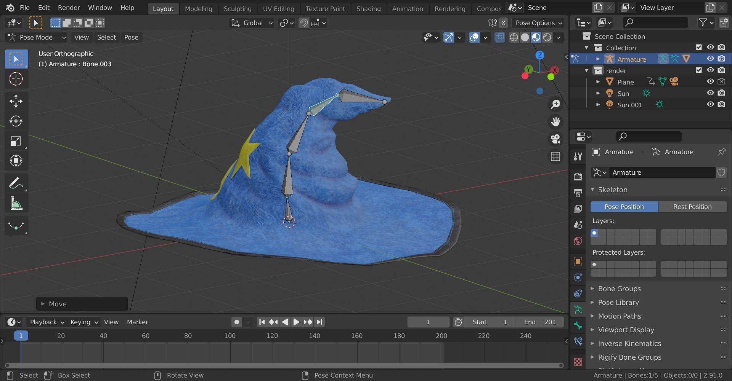Click the End frame field
This screenshot has height=381, width=732.
(539, 322)
